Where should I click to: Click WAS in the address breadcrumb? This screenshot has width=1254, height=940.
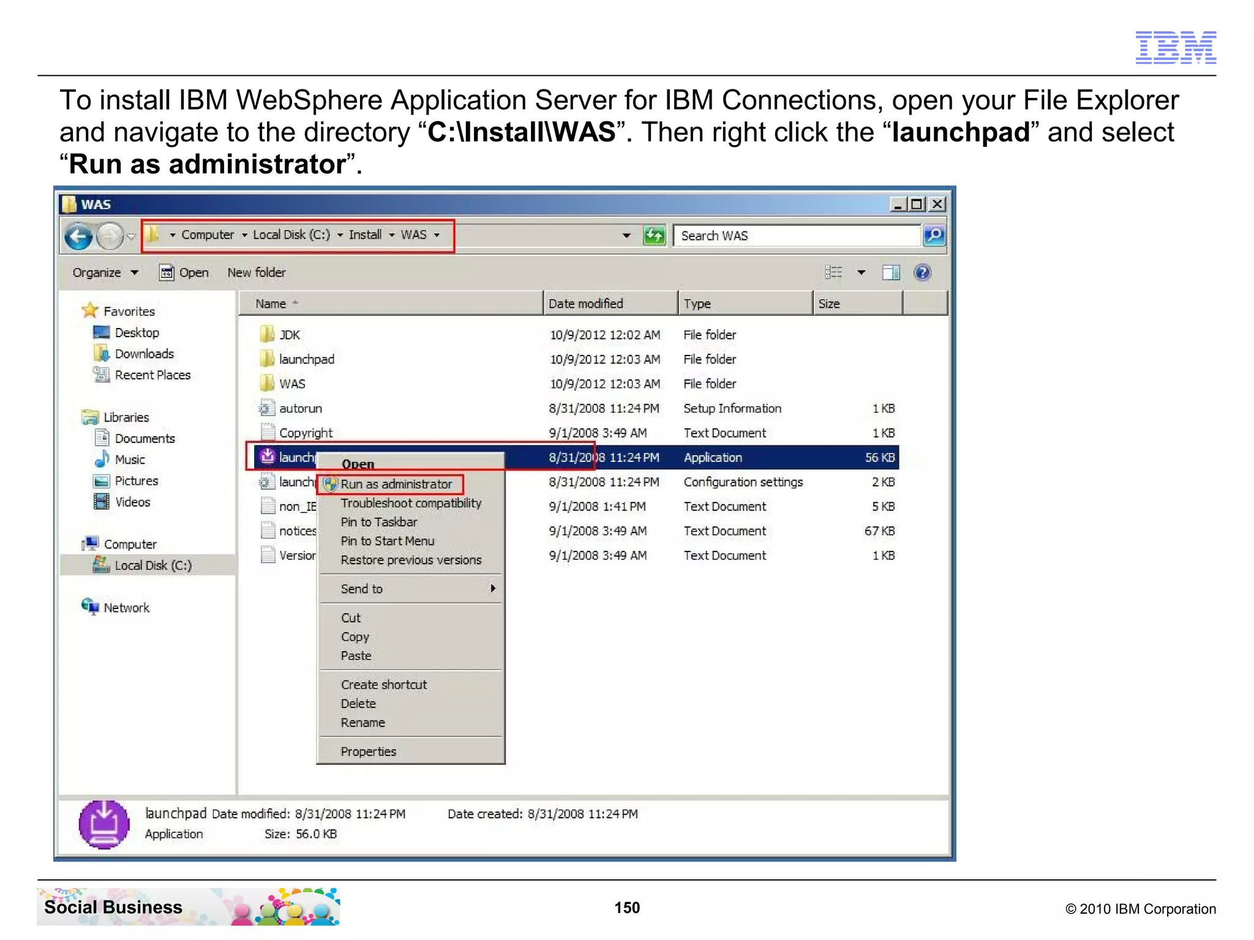tap(413, 235)
